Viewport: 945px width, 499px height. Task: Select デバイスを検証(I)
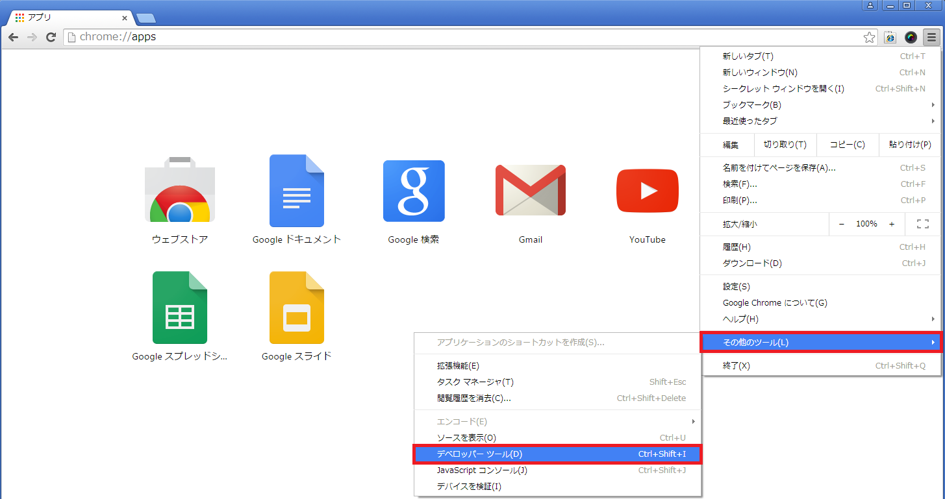point(557,487)
